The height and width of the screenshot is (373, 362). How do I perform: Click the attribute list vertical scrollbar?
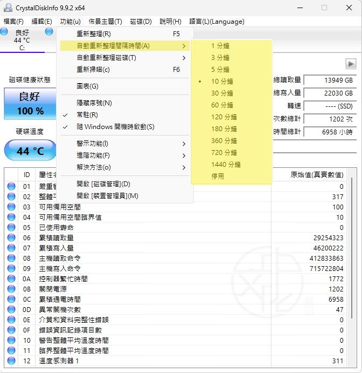point(352,247)
